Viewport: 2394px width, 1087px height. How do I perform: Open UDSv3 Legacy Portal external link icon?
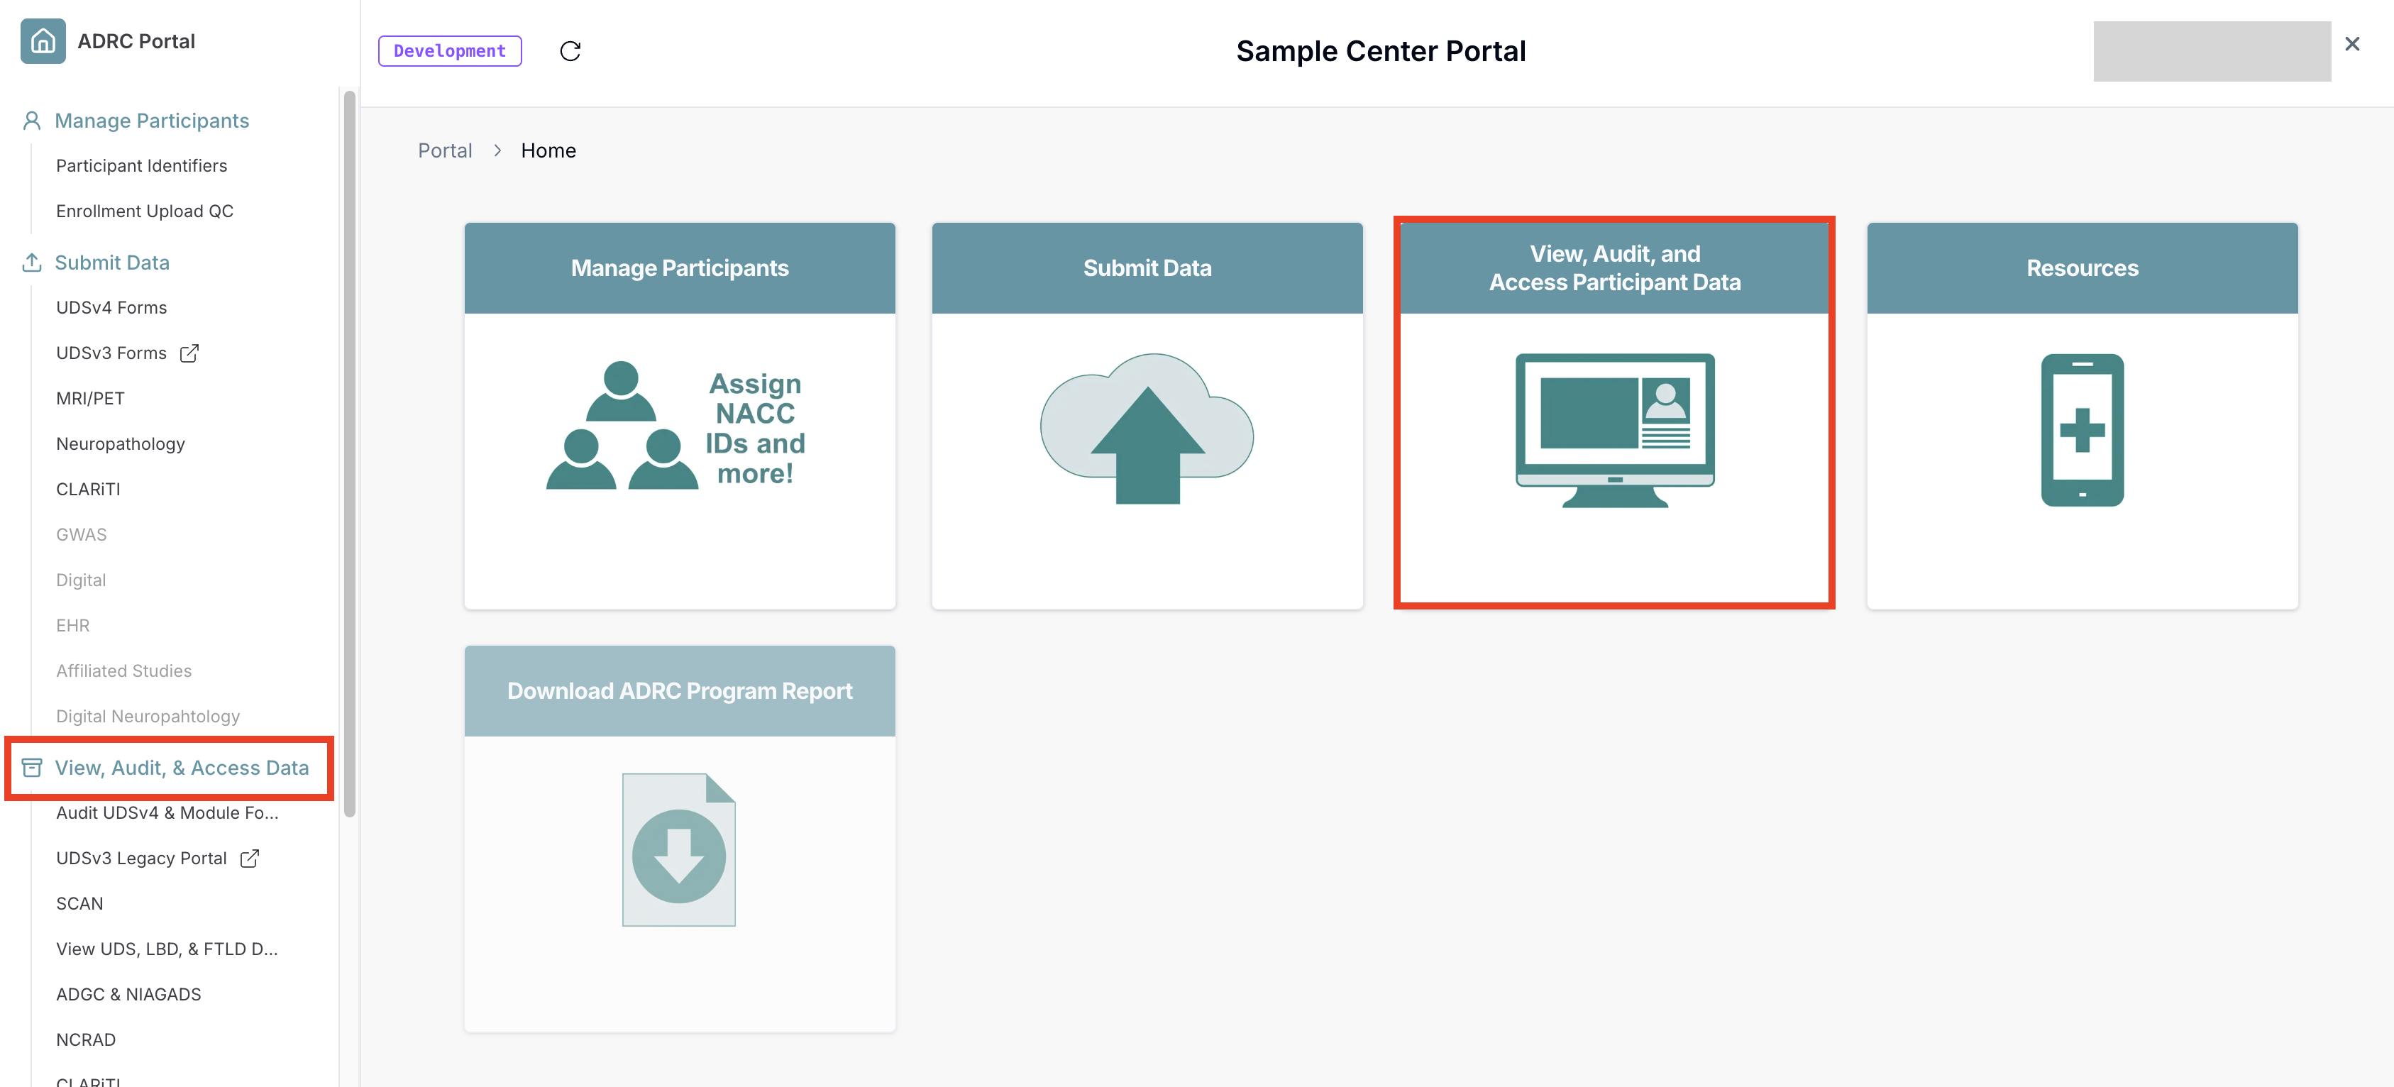point(249,858)
